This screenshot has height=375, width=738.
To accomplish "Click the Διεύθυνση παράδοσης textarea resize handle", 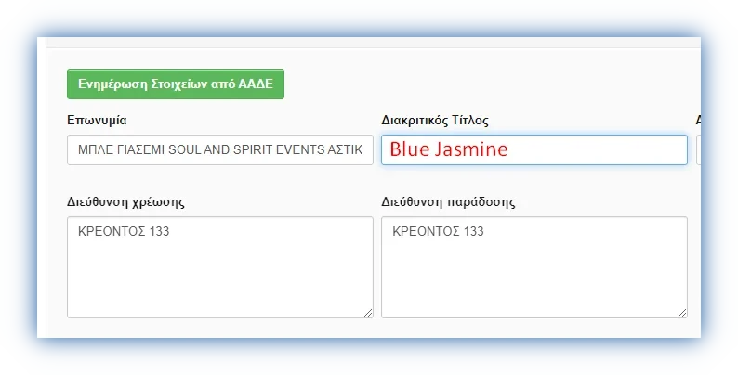I will point(682,313).
